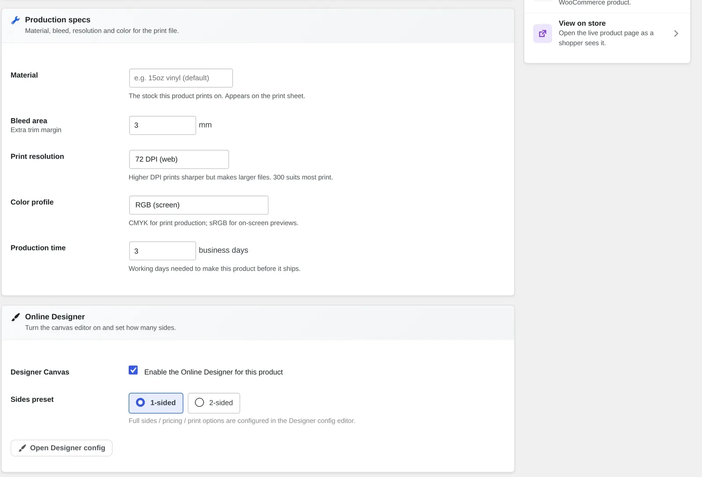702x477 pixels.
Task: Focus the Production time business days field
Action: (x=162, y=251)
